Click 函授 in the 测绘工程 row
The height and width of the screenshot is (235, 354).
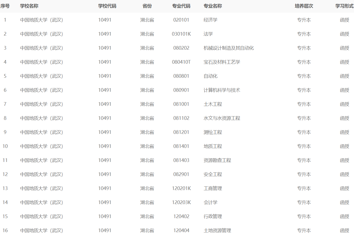coord(344,132)
